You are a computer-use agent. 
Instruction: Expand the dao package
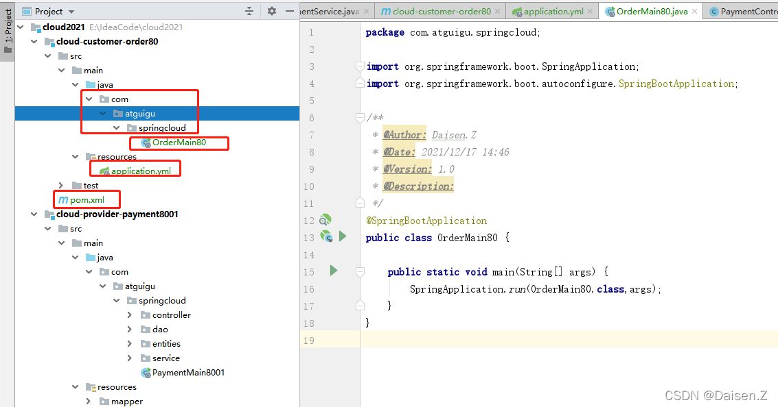130,330
